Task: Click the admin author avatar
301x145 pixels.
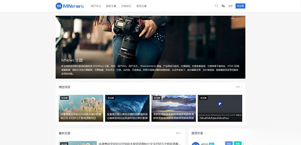Action: [196, 144]
